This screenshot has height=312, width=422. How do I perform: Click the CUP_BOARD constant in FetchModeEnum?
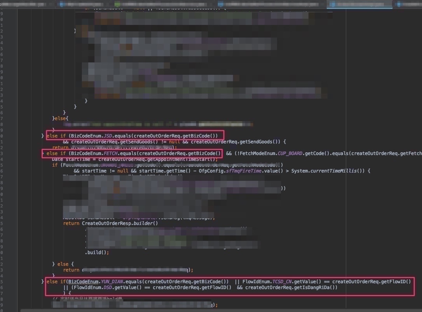292,153
